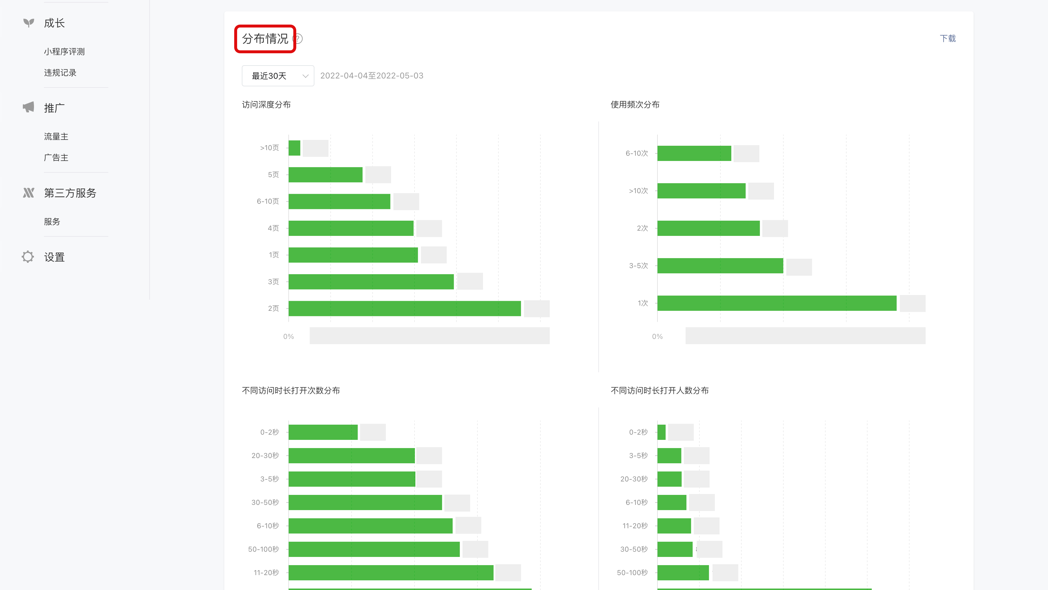Image resolution: width=1048 pixels, height=590 pixels.
Task: Click the 50-100秒 bar in 打开次数分布
Action: [x=374, y=549]
